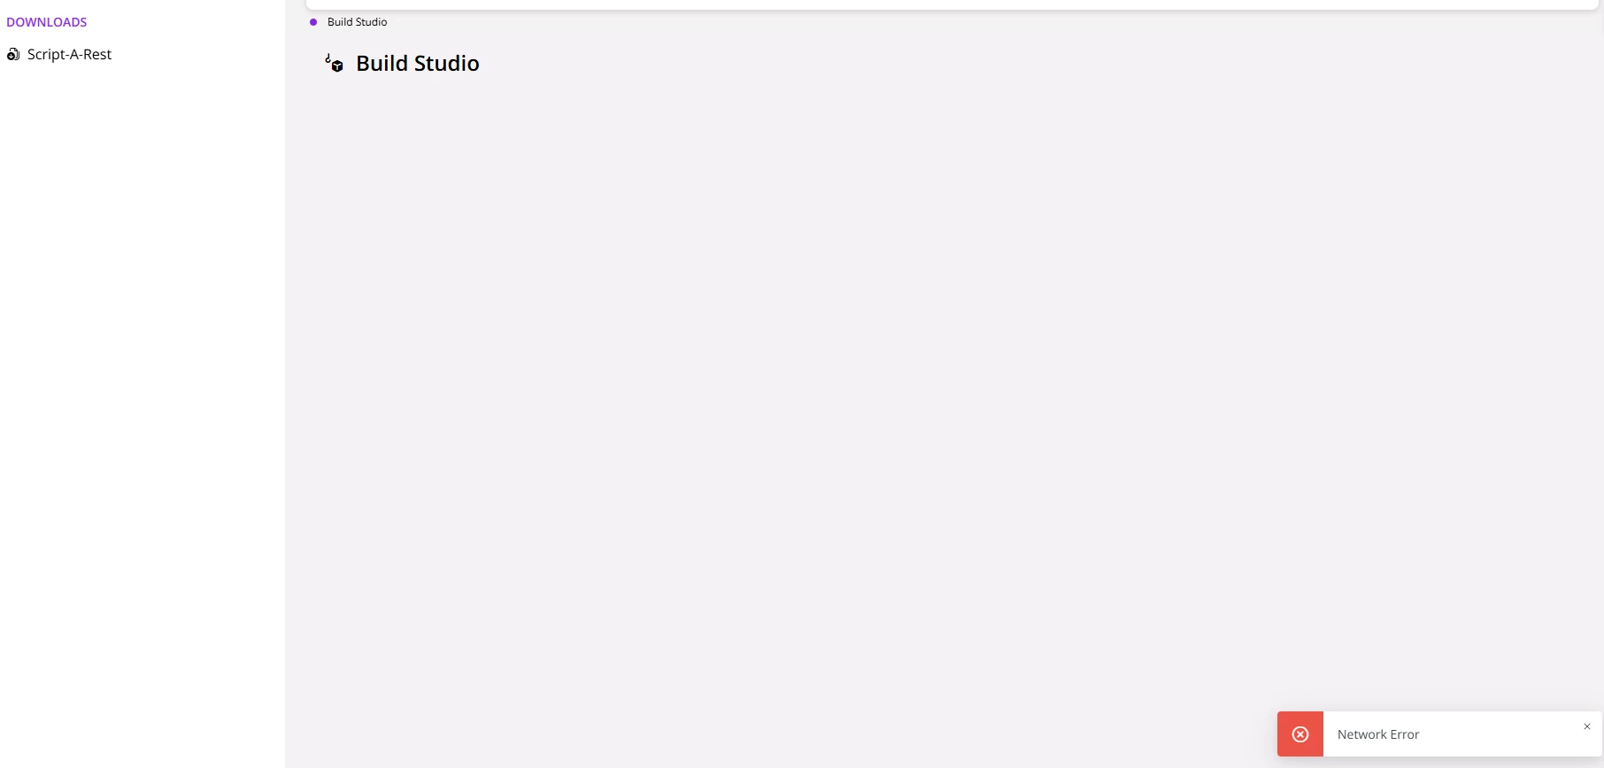Click the purple breadcrumb bullet dot
The height and width of the screenshot is (768, 1604).
tap(313, 22)
